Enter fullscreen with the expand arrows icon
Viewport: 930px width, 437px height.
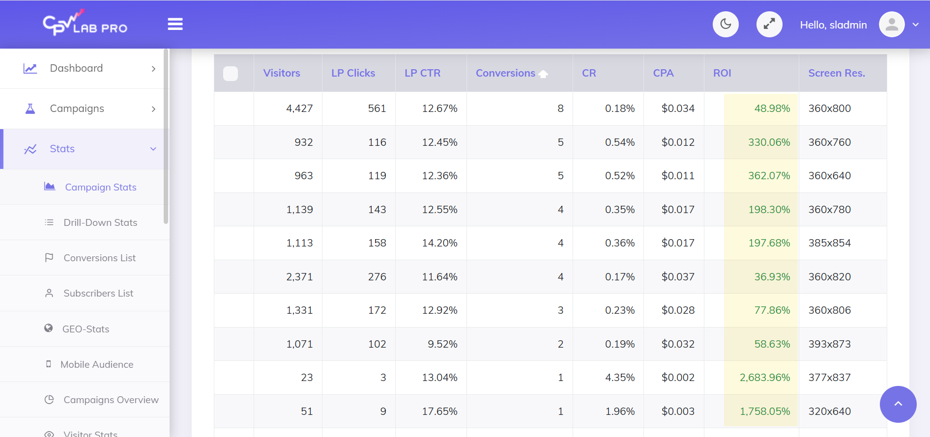click(x=769, y=24)
